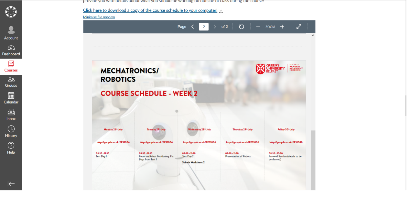410x220 pixels.
Task: Open the Groups navigation item
Action: coord(11,82)
